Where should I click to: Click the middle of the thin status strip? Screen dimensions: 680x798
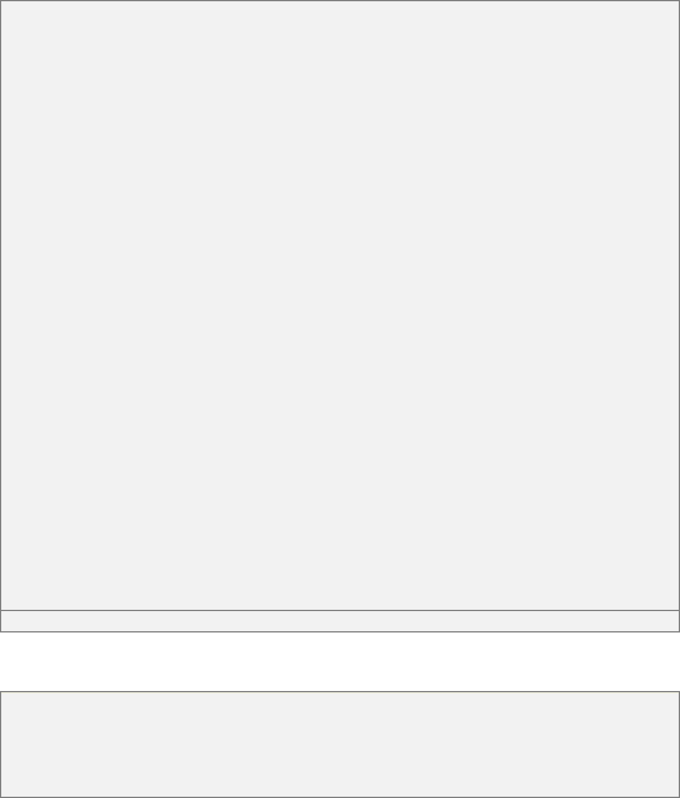340,621
